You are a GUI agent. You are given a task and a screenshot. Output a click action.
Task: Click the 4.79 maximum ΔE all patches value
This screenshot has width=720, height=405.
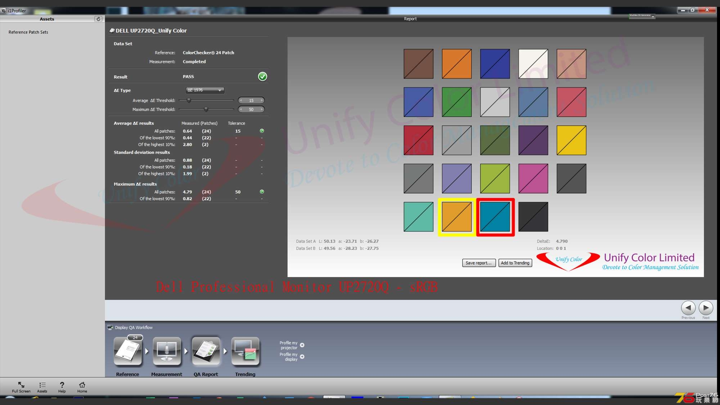tap(187, 192)
